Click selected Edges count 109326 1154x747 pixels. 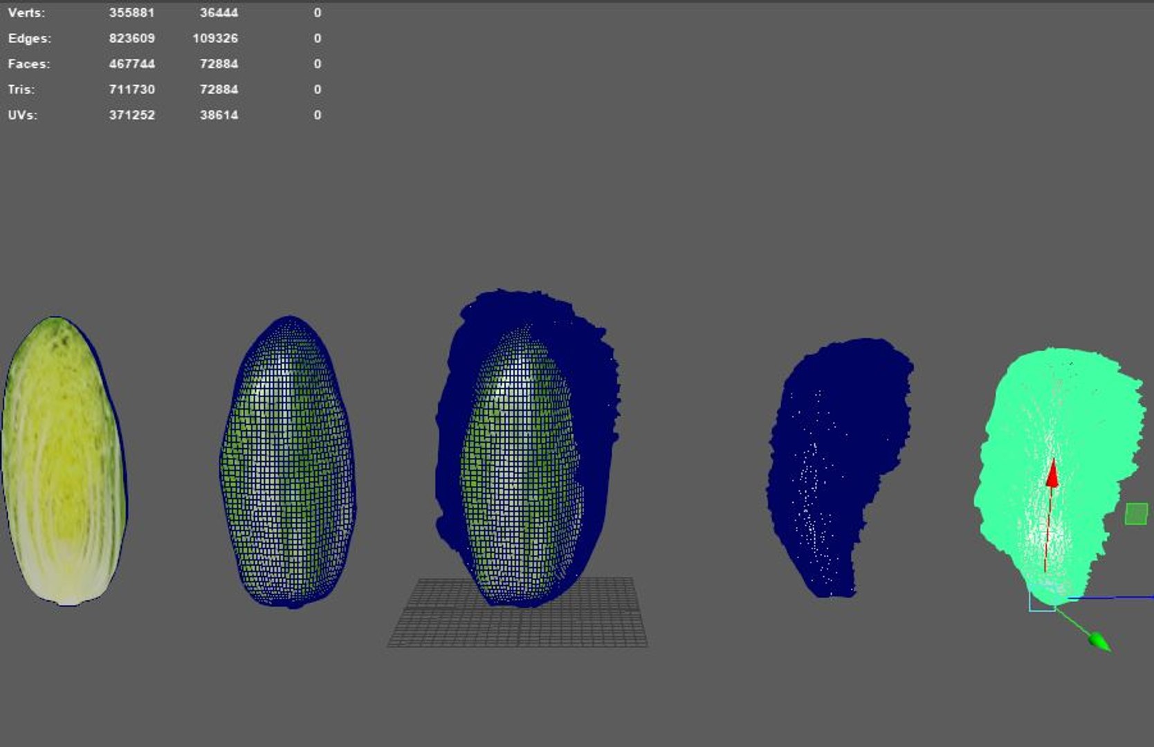[x=215, y=38]
